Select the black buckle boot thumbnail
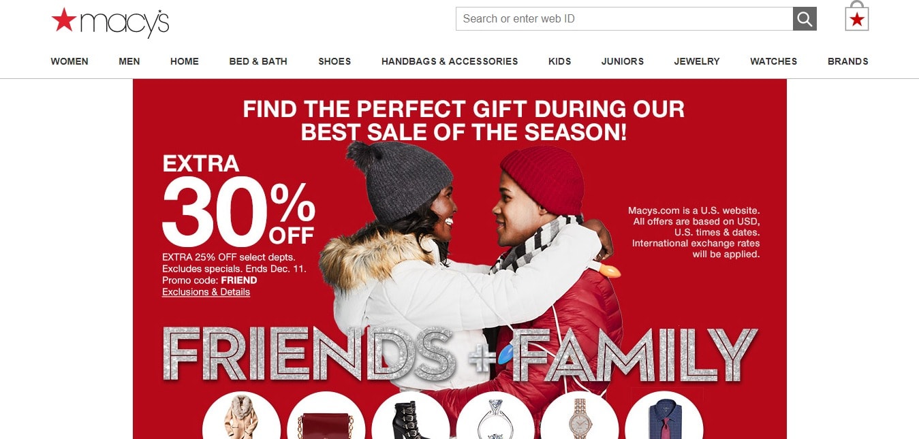This screenshot has width=919, height=439. [x=411, y=415]
